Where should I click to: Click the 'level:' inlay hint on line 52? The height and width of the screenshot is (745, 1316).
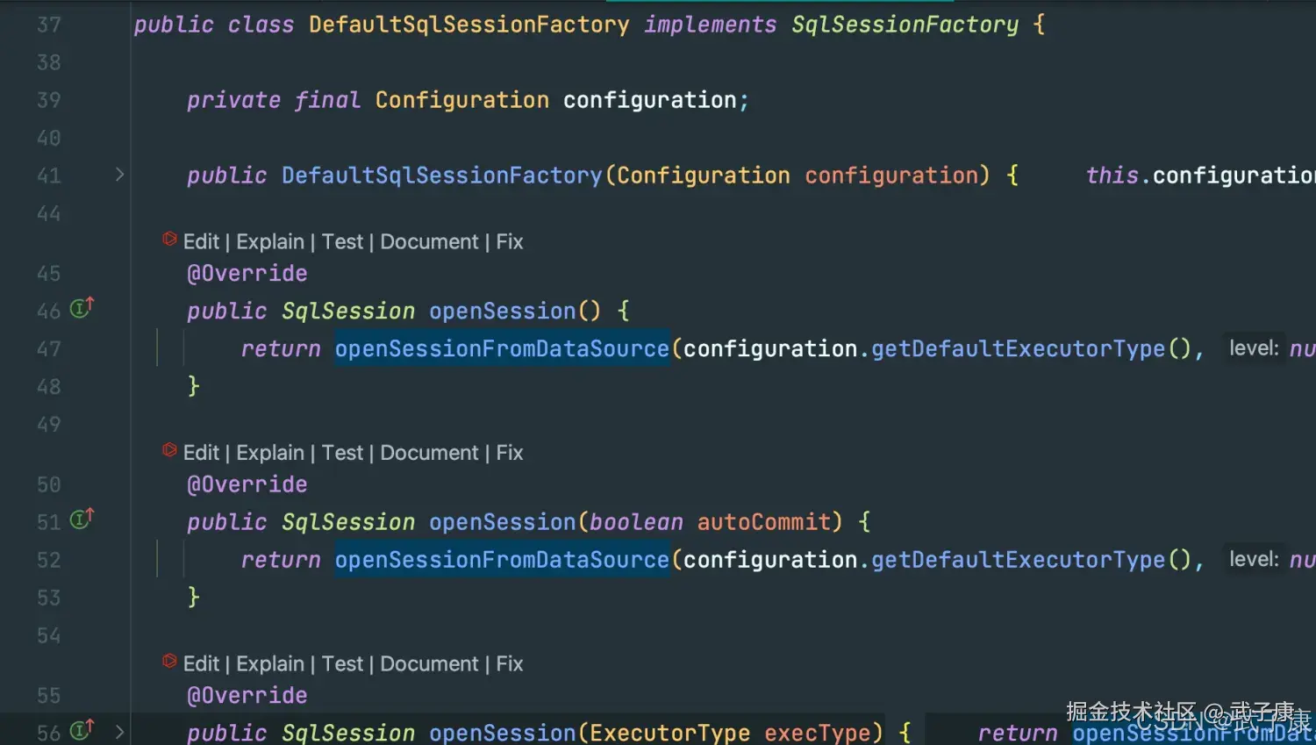pyautogui.click(x=1254, y=559)
